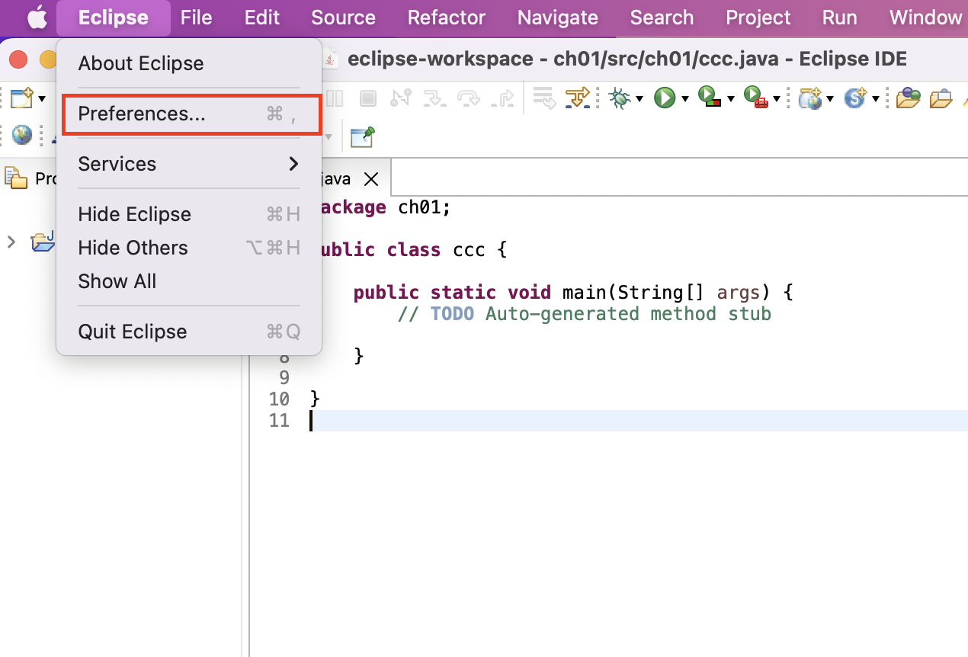Image resolution: width=968 pixels, height=657 pixels.
Task: Choose Show All
Action: 189,281
